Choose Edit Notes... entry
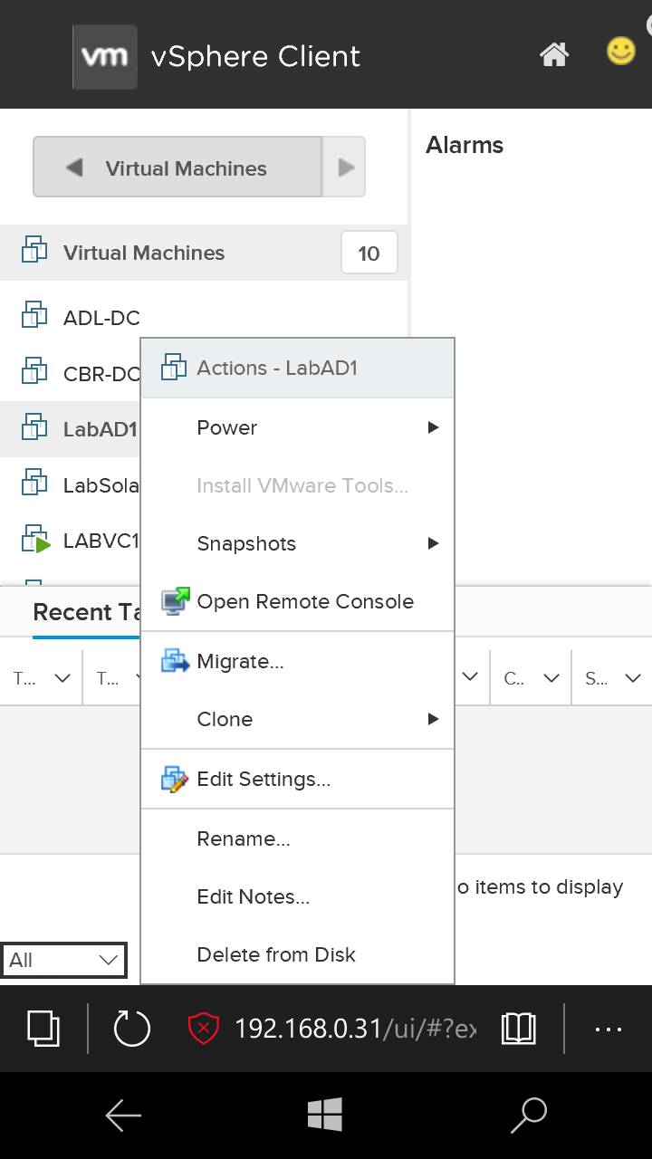The image size is (652, 1159). click(298, 896)
